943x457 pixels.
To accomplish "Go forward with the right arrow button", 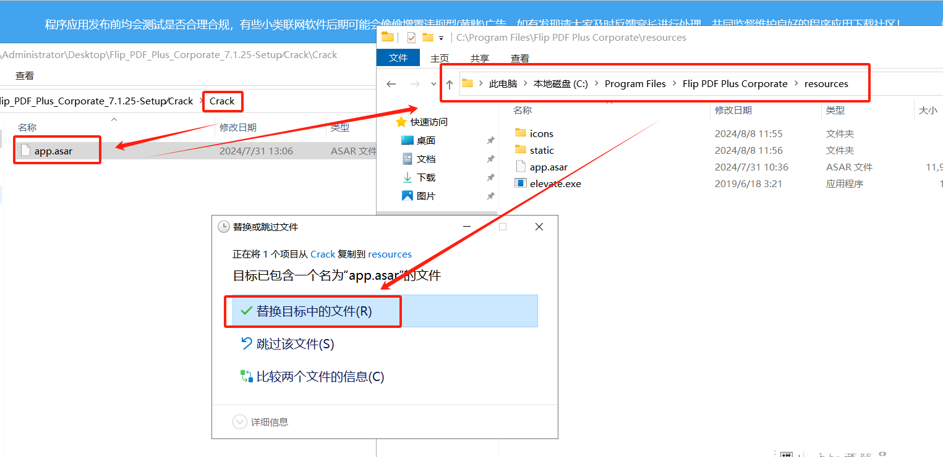I will 415,84.
